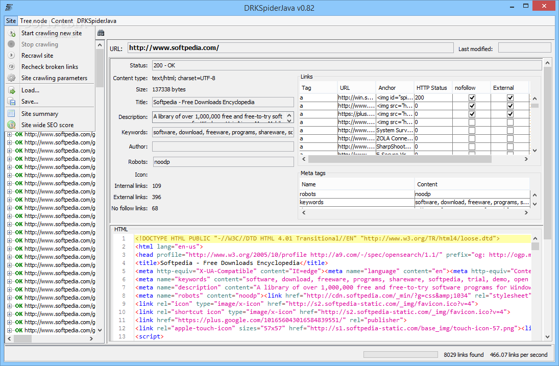Click HTML line 1 DOCTYPE declaration

click(318, 238)
